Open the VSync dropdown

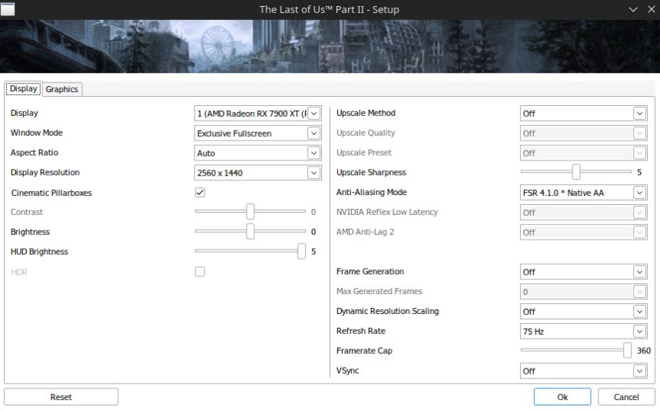(x=584, y=371)
